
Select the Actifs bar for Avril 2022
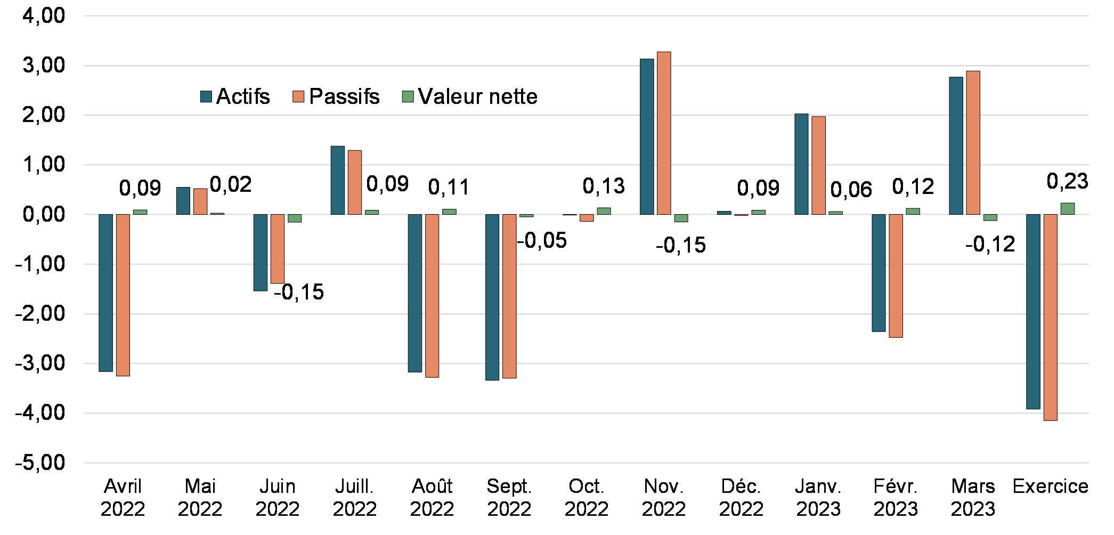(x=106, y=293)
